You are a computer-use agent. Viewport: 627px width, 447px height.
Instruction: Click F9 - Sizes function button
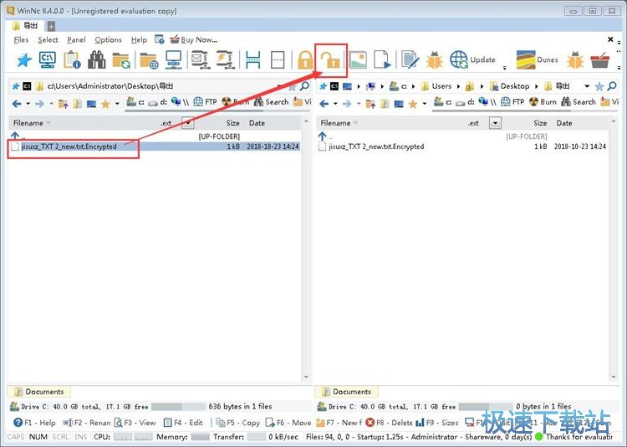[x=437, y=423]
